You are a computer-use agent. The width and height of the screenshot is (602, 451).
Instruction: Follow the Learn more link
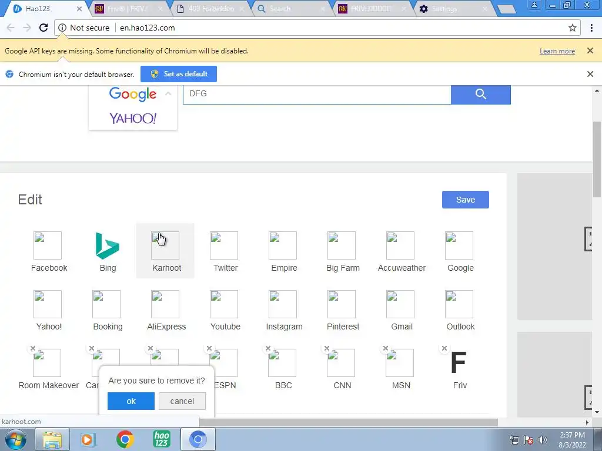557,51
